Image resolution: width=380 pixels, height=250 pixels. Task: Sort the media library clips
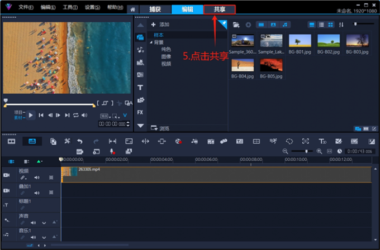(x=342, y=25)
